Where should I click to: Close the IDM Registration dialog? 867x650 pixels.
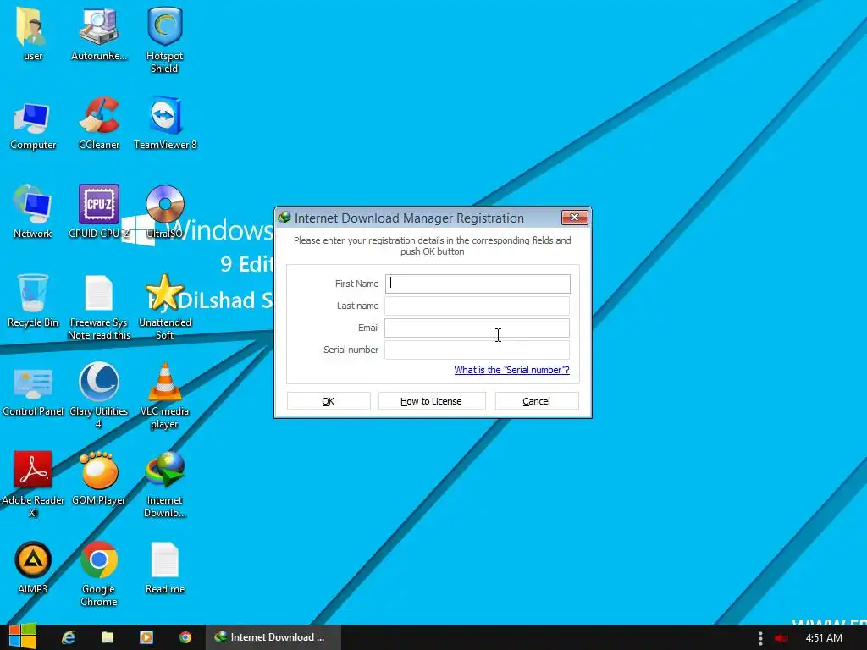coord(575,218)
